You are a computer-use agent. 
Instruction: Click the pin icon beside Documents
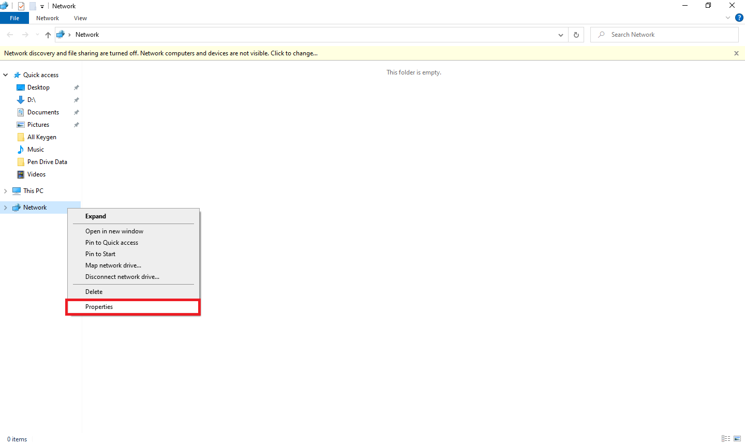click(76, 112)
